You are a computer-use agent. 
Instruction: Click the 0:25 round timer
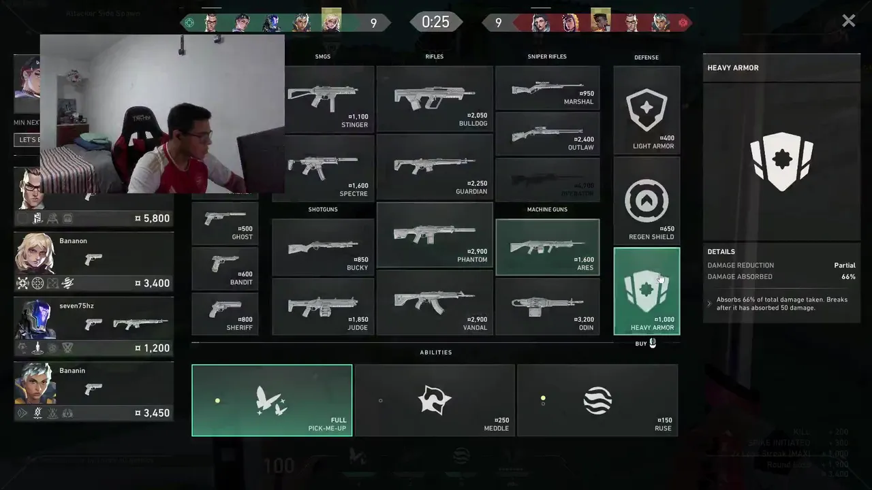point(435,22)
